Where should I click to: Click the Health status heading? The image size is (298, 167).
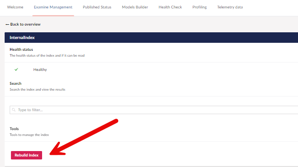coord(21,50)
